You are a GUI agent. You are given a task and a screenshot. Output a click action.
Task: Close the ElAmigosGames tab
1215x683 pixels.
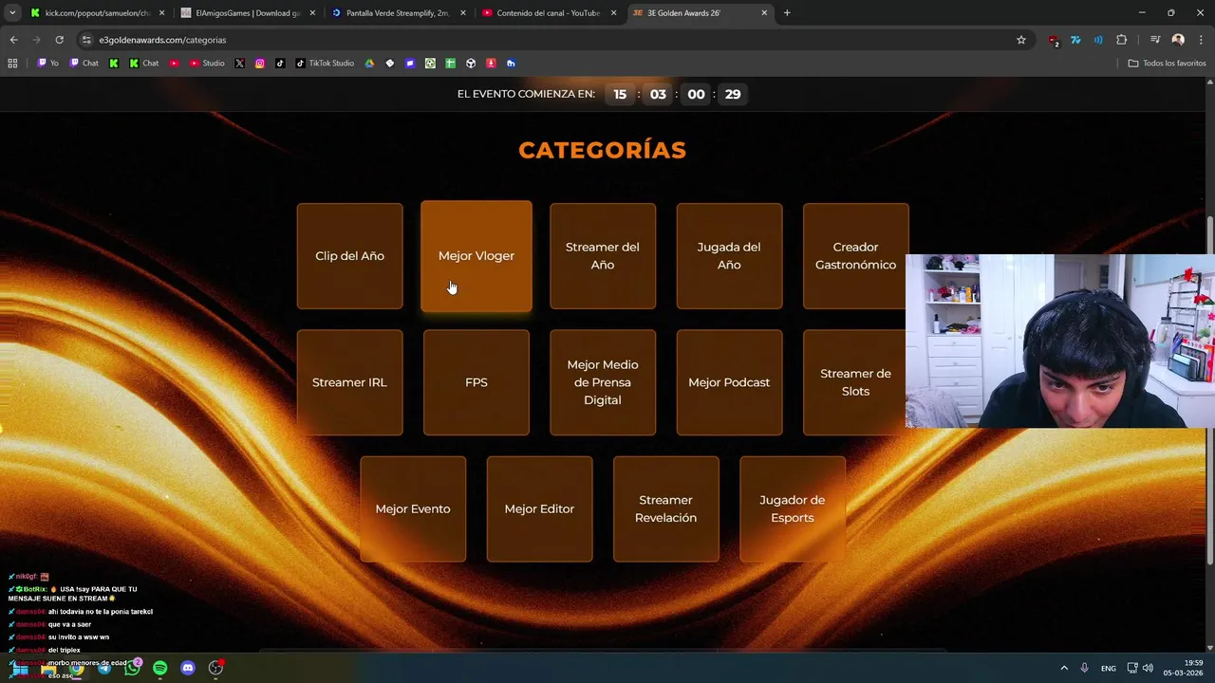[312, 13]
